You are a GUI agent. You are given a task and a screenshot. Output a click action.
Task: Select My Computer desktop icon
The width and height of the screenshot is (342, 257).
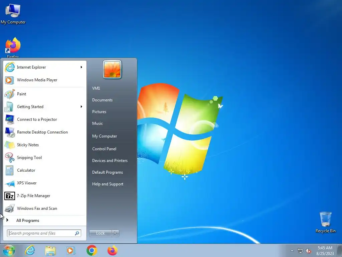click(13, 14)
